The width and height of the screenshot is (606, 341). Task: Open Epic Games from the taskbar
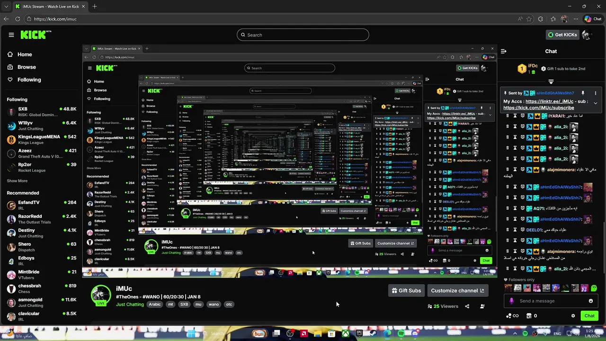[x=359, y=333]
